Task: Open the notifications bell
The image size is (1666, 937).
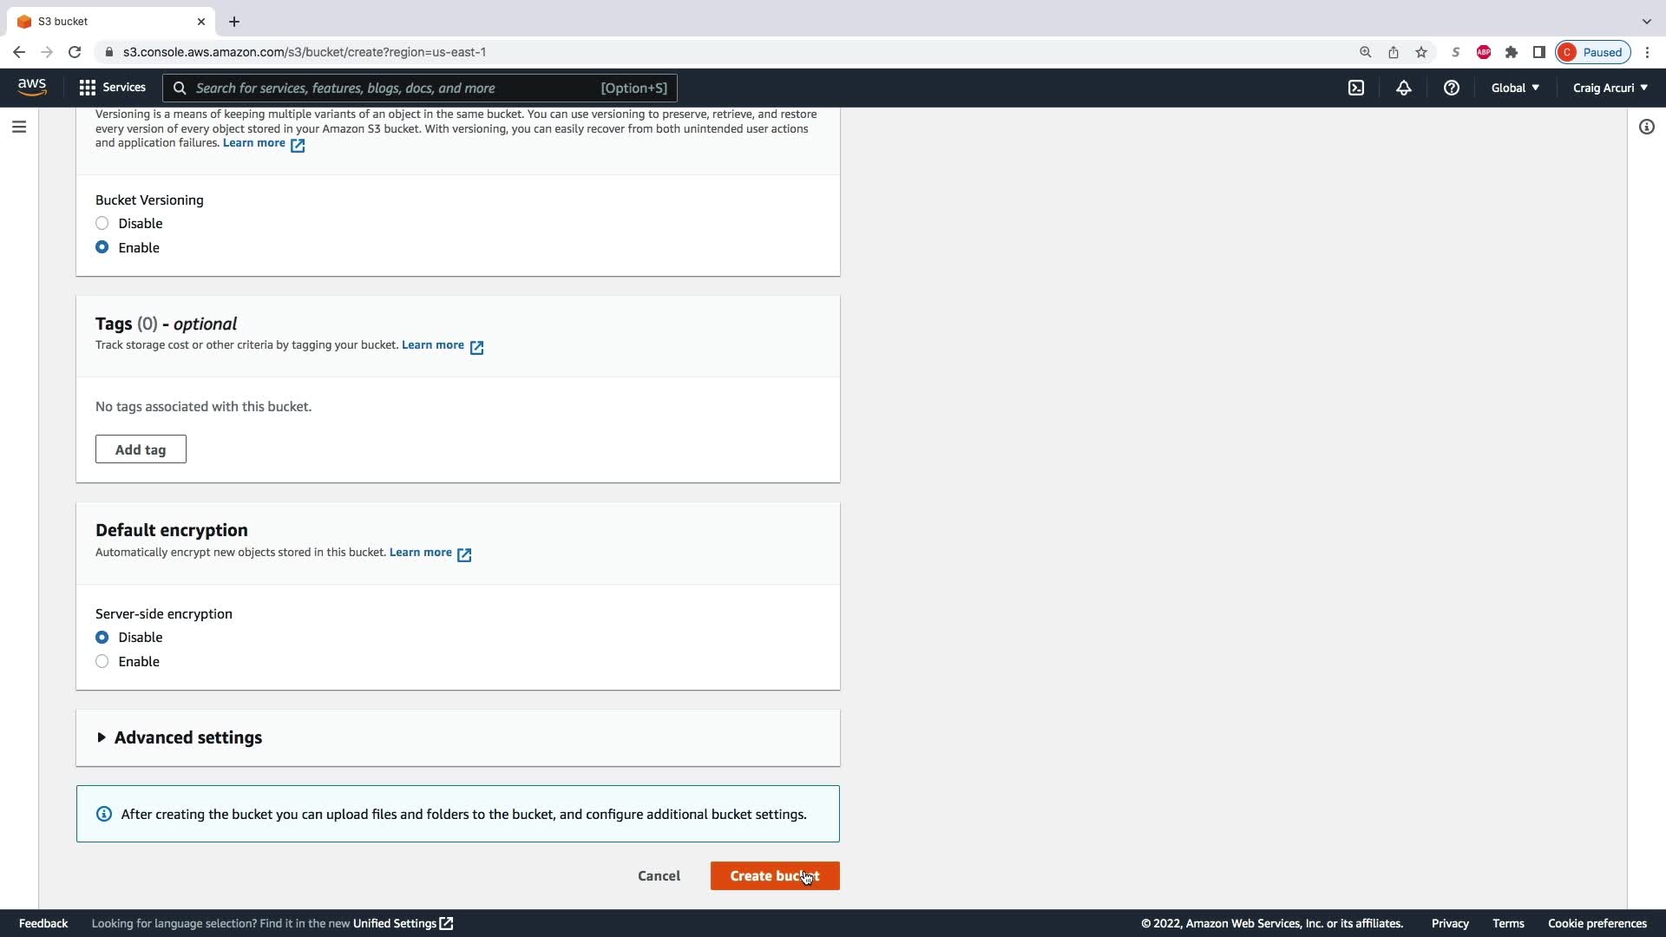Action: coord(1403,88)
